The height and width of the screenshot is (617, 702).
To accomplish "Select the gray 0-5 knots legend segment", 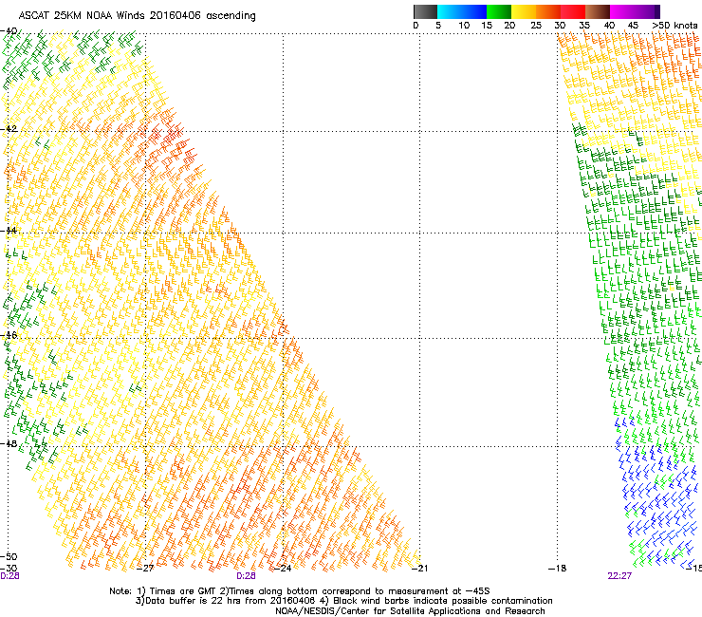I will (x=425, y=11).
